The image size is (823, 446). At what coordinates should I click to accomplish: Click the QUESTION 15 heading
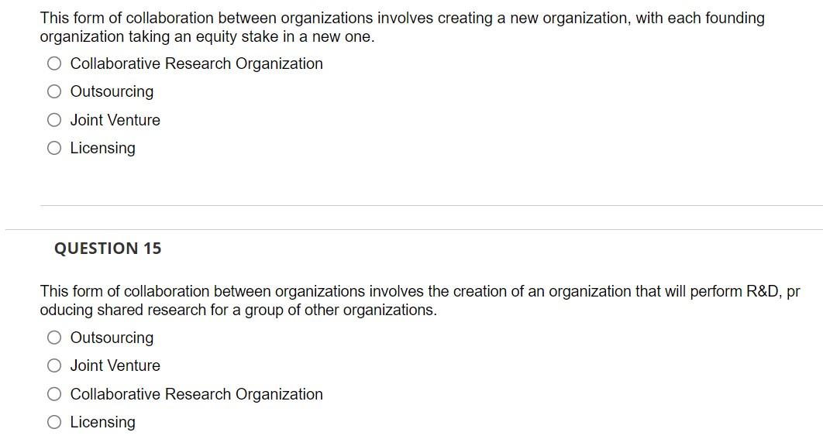tap(108, 248)
